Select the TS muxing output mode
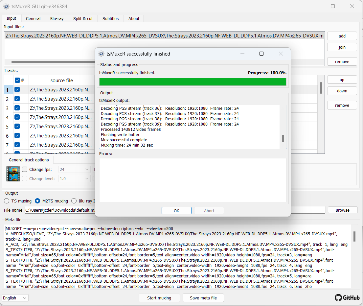 6,201
